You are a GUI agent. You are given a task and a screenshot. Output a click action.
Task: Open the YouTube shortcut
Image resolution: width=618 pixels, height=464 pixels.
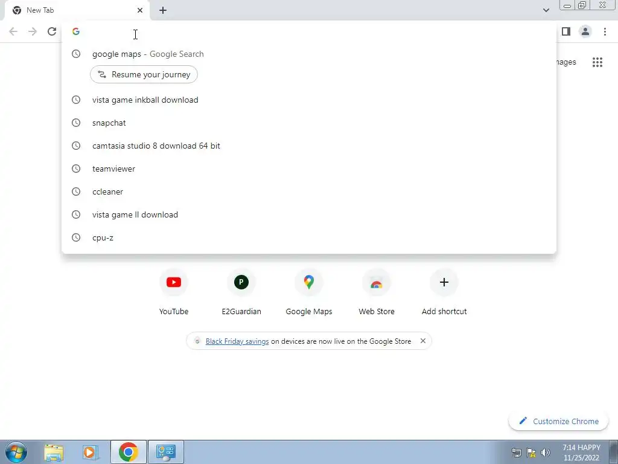174,292
